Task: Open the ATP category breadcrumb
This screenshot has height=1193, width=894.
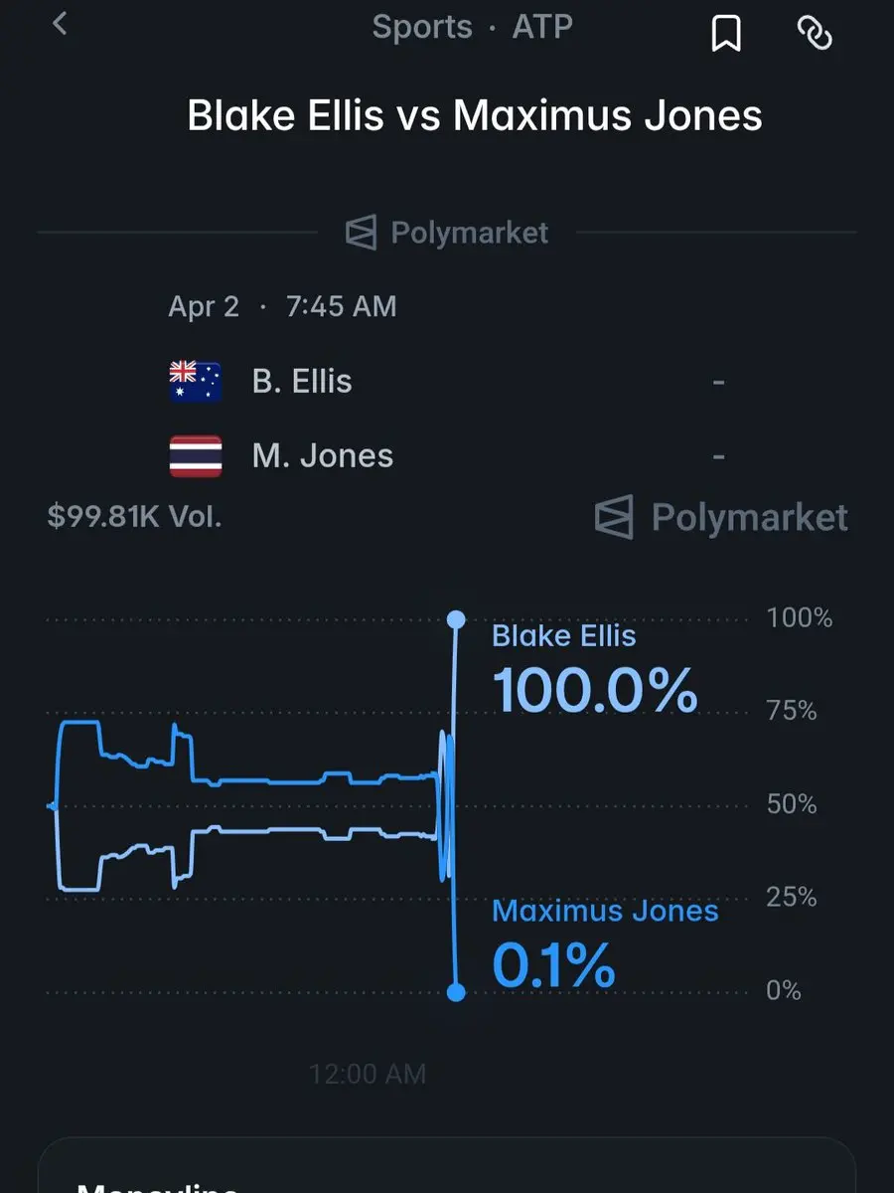Action: 542,27
